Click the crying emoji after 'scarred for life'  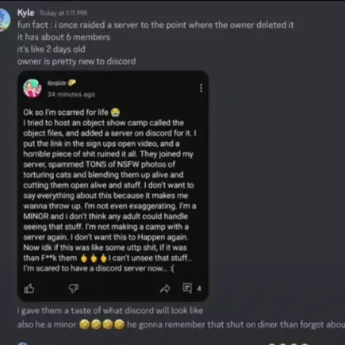click(115, 113)
